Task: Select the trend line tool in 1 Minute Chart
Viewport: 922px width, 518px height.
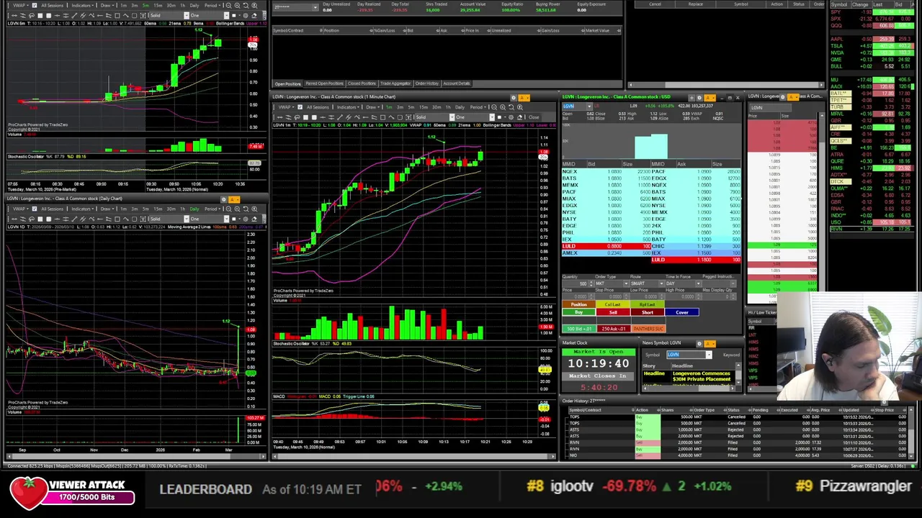Action: 340,117
